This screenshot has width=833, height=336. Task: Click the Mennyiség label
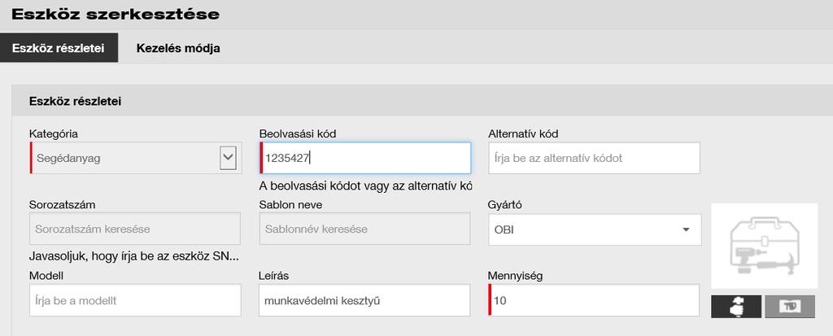pyautogui.click(x=515, y=276)
